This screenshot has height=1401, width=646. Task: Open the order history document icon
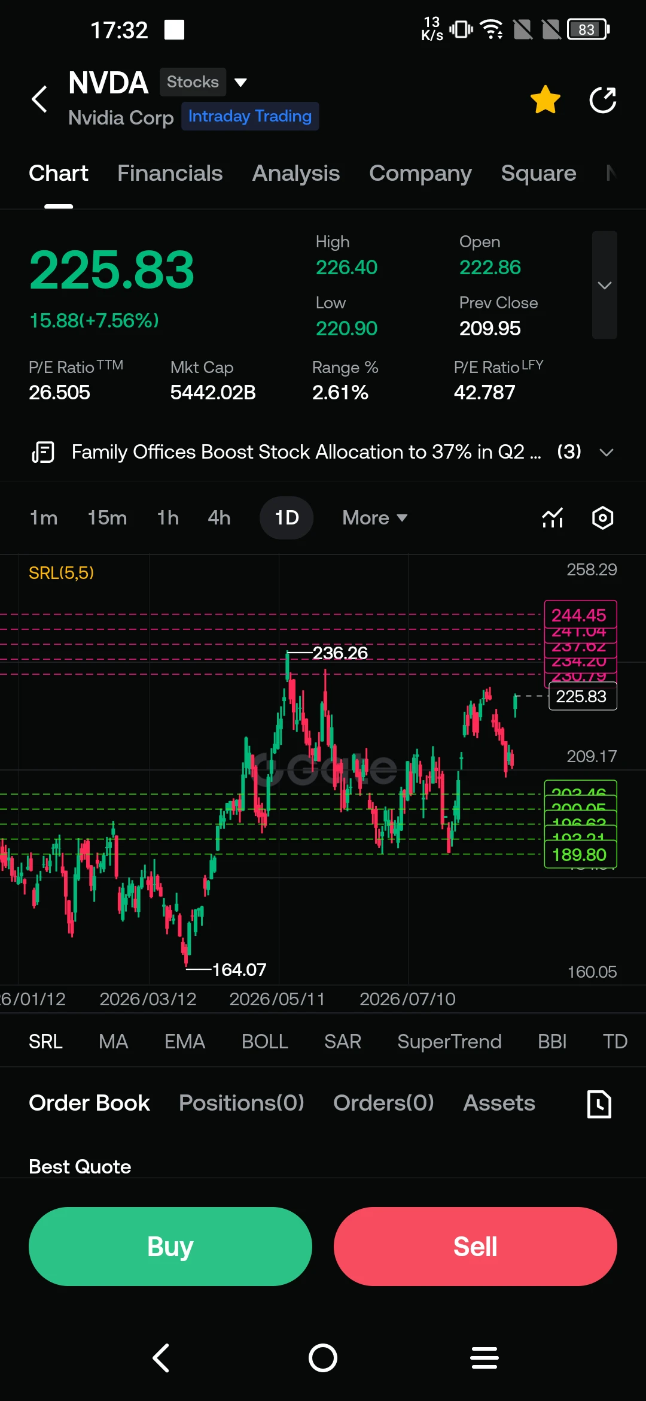[x=599, y=1104]
